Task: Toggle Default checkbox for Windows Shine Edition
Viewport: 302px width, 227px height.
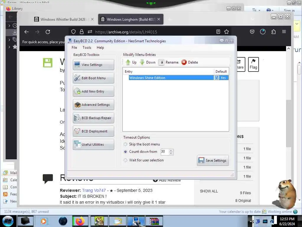Action: click(217, 78)
